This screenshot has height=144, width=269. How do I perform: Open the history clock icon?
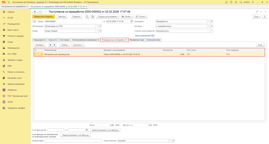click(231, 2)
